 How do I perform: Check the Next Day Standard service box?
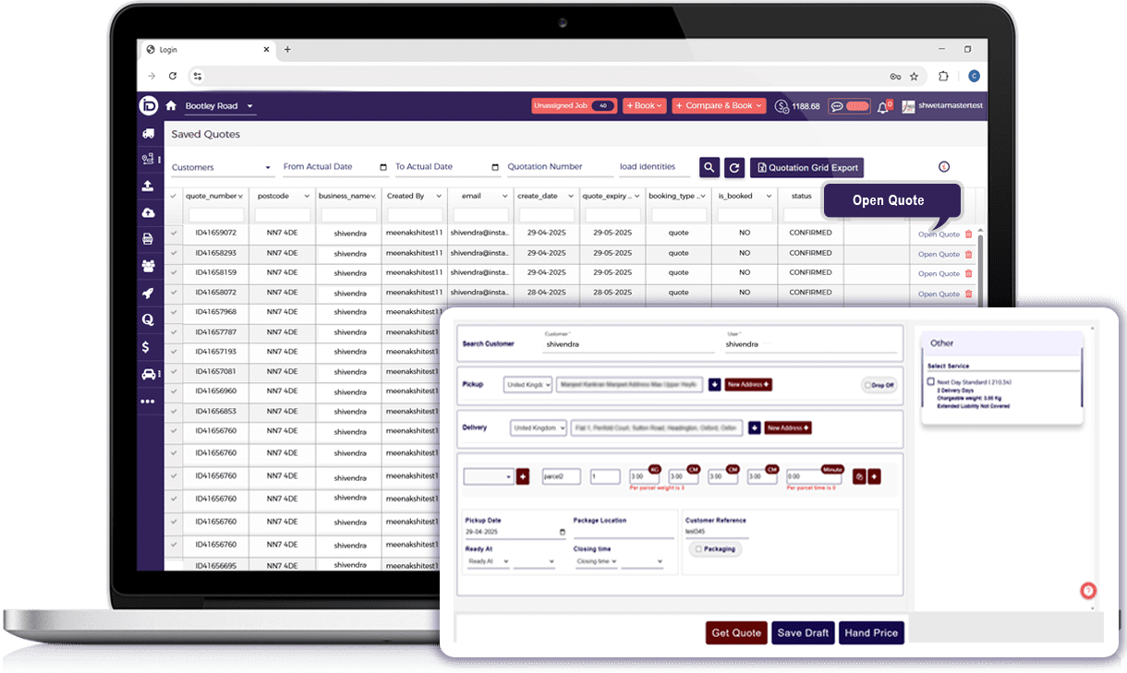[x=931, y=381]
